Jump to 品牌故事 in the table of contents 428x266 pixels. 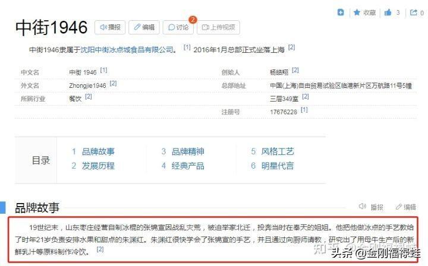(98, 151)
